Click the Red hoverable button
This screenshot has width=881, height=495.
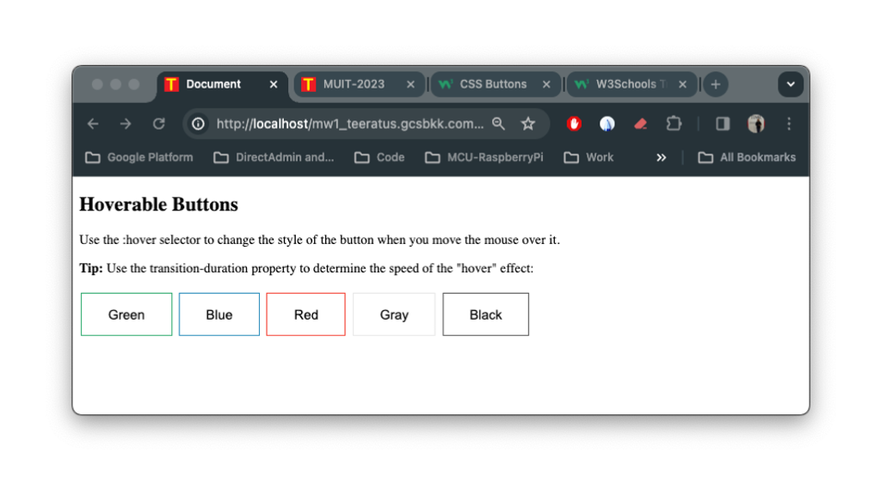click(x=305, y=315)
